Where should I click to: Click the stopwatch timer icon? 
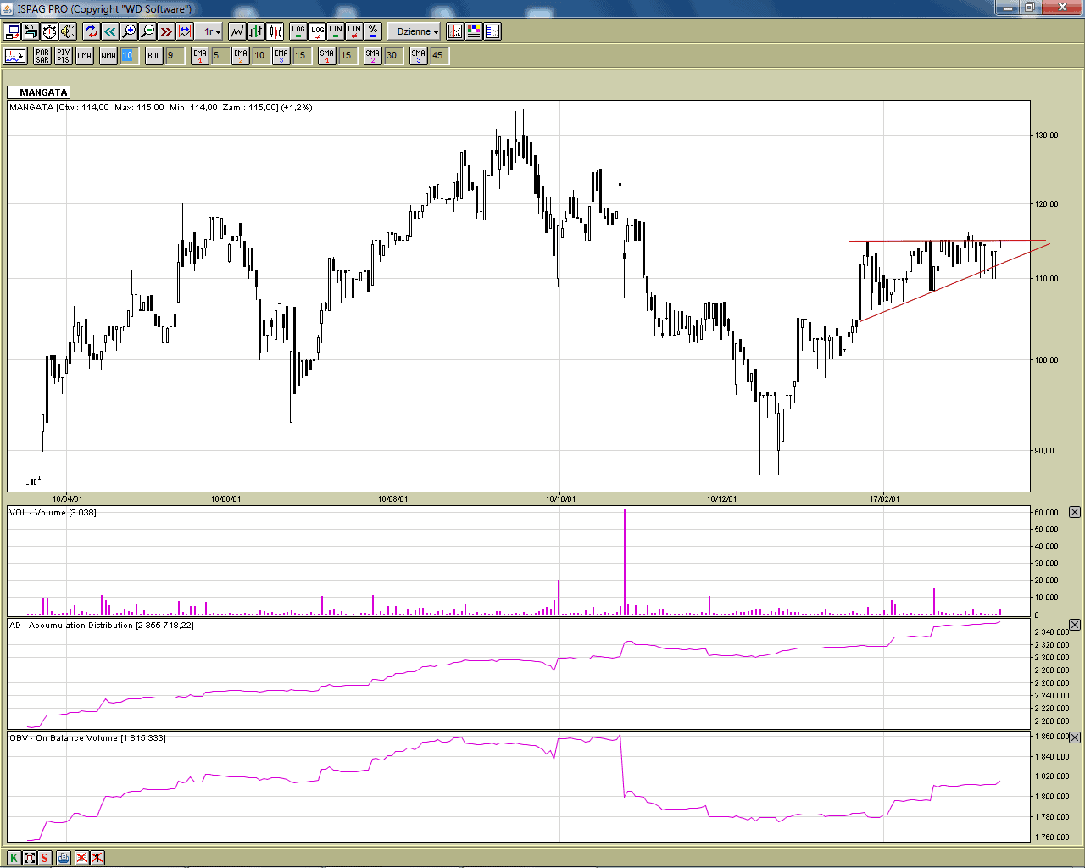[49, 31]
